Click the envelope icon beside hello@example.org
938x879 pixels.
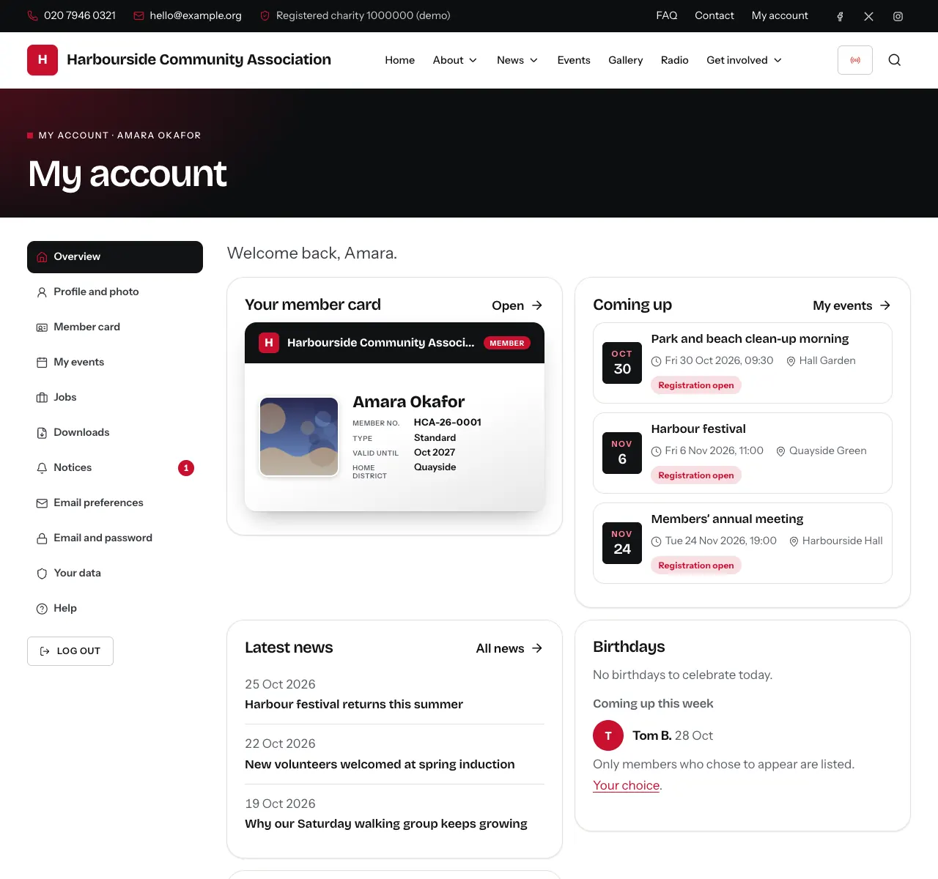click(x=139, y=15)
